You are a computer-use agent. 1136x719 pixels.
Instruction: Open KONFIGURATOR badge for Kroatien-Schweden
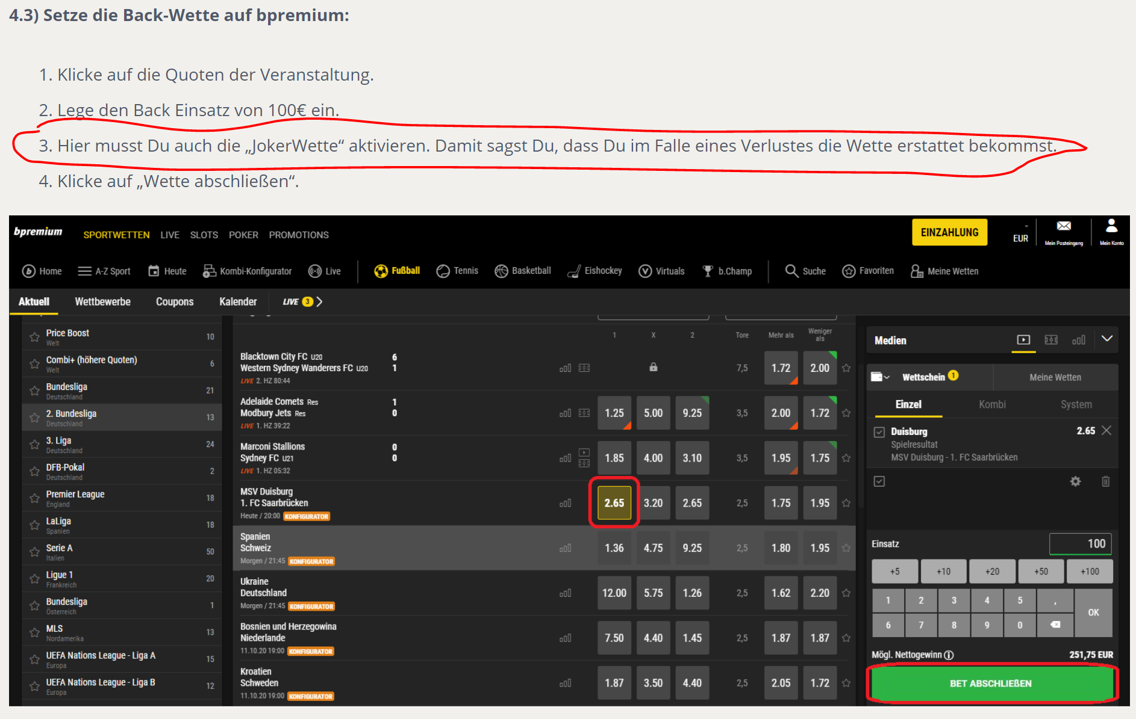[311, 696]
